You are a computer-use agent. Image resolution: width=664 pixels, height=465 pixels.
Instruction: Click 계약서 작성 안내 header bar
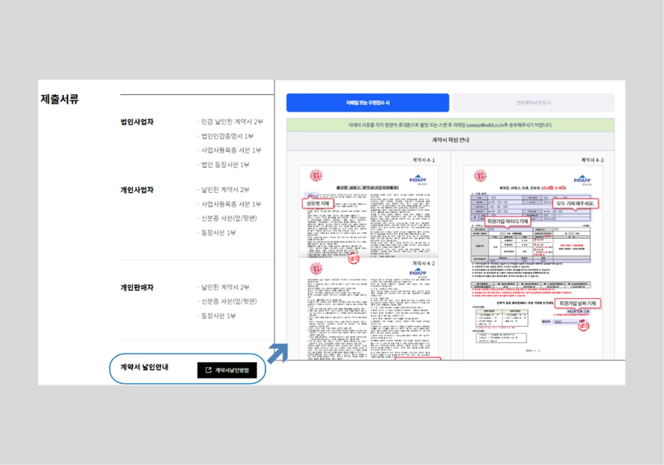click(x=451, y=141)
